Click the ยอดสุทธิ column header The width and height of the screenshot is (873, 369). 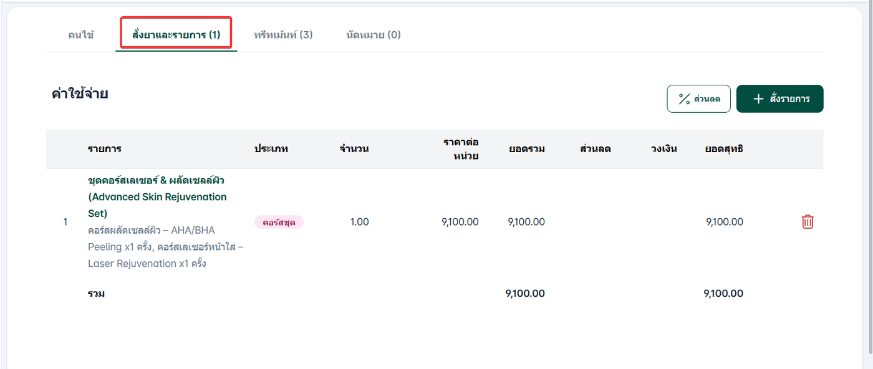(724, 149)
